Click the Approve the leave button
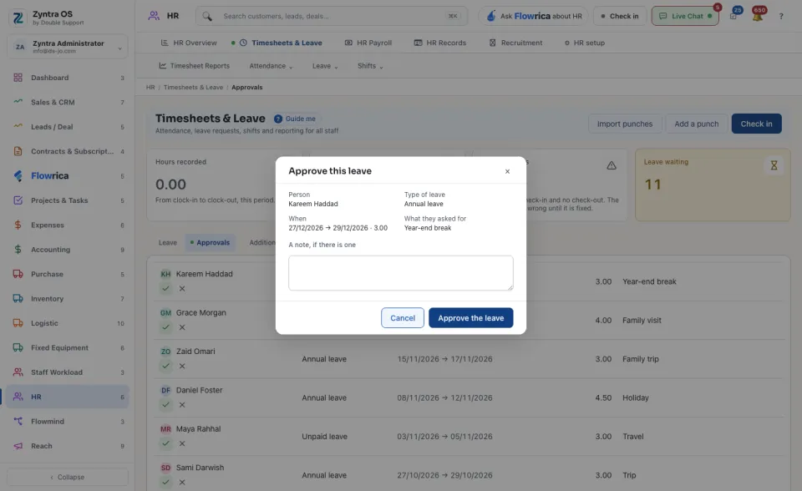The width and height of the screenshot is (802, 491). (470, 318)
